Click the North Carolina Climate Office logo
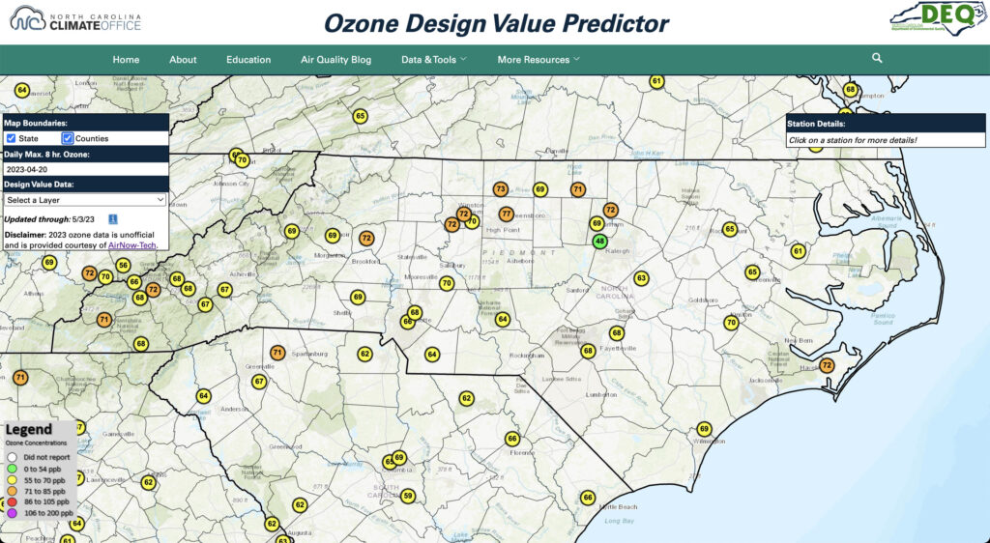Screen dimensions: 990x543 click(75, 19)
